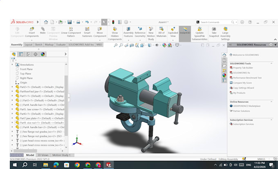Click the Rebuild traffic light icon

(x=113, y=22)
